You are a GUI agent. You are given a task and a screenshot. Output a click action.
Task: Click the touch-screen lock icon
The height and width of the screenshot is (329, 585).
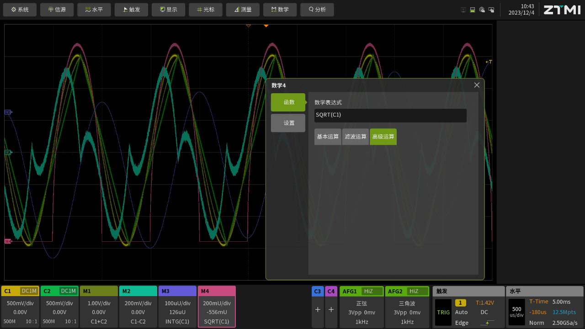pyautogui.click(x=491, y=10)
